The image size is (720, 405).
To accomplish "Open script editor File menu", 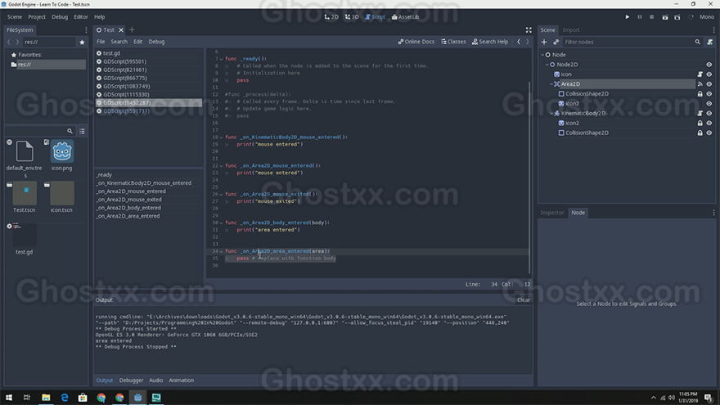I will pos(101,42).
